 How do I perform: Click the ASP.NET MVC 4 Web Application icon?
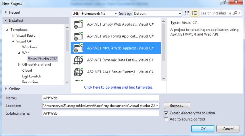(x=78, y=48)
